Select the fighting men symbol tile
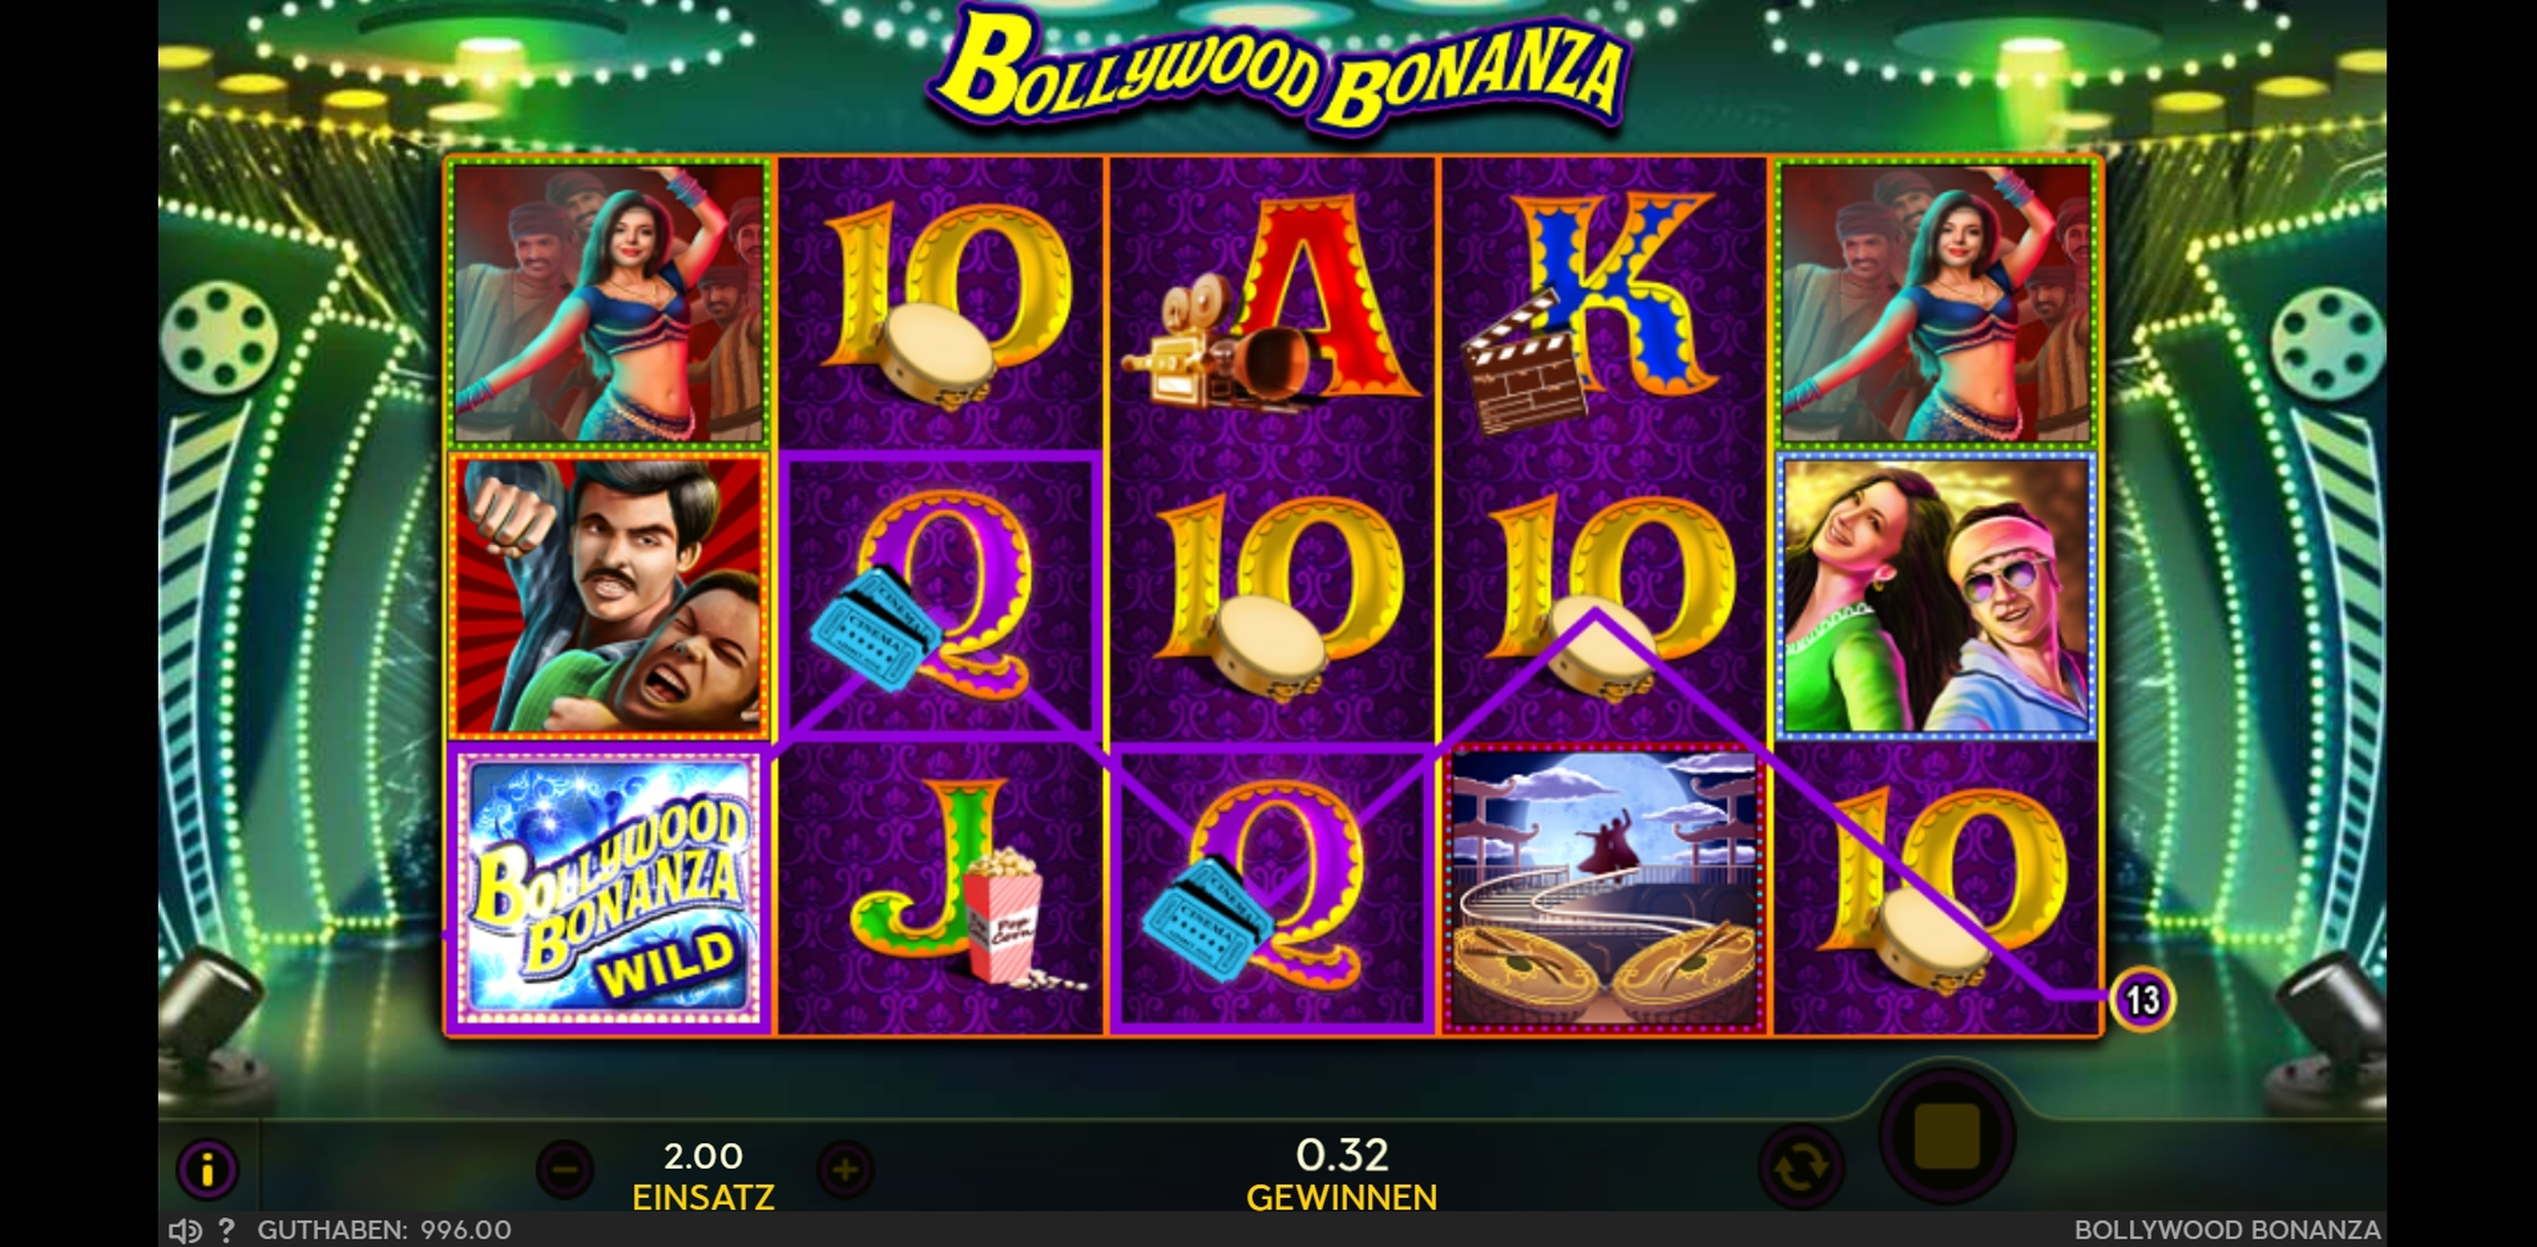Viewport: 2537px width, 1247px height. 610,594
